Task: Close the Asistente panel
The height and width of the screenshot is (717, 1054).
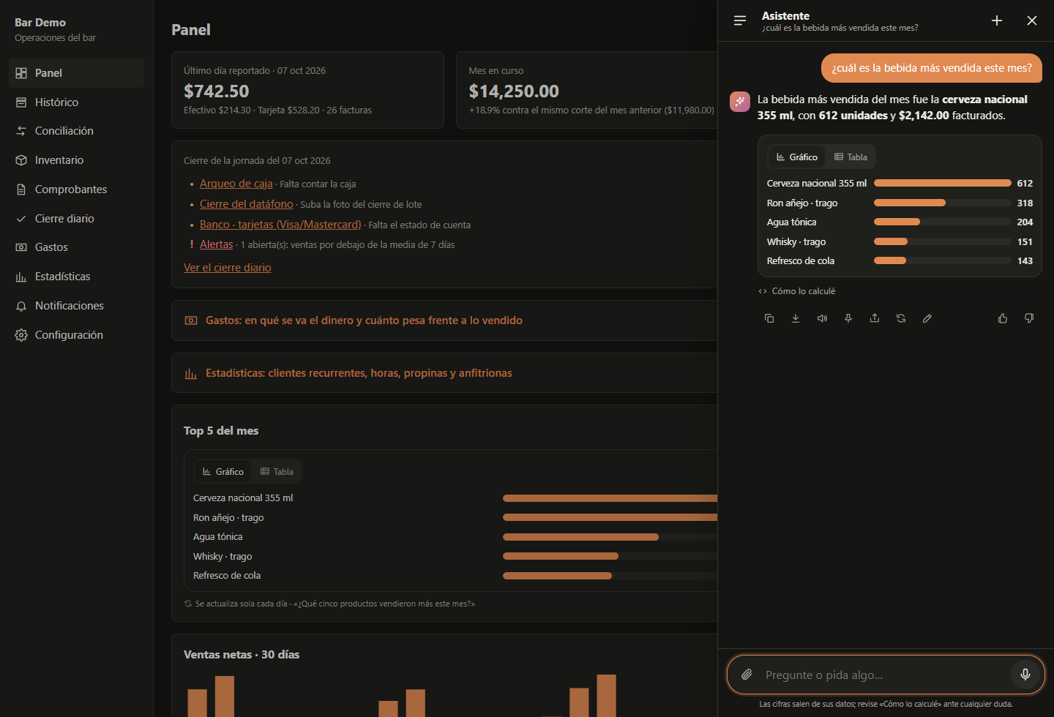Action: 1032,20
